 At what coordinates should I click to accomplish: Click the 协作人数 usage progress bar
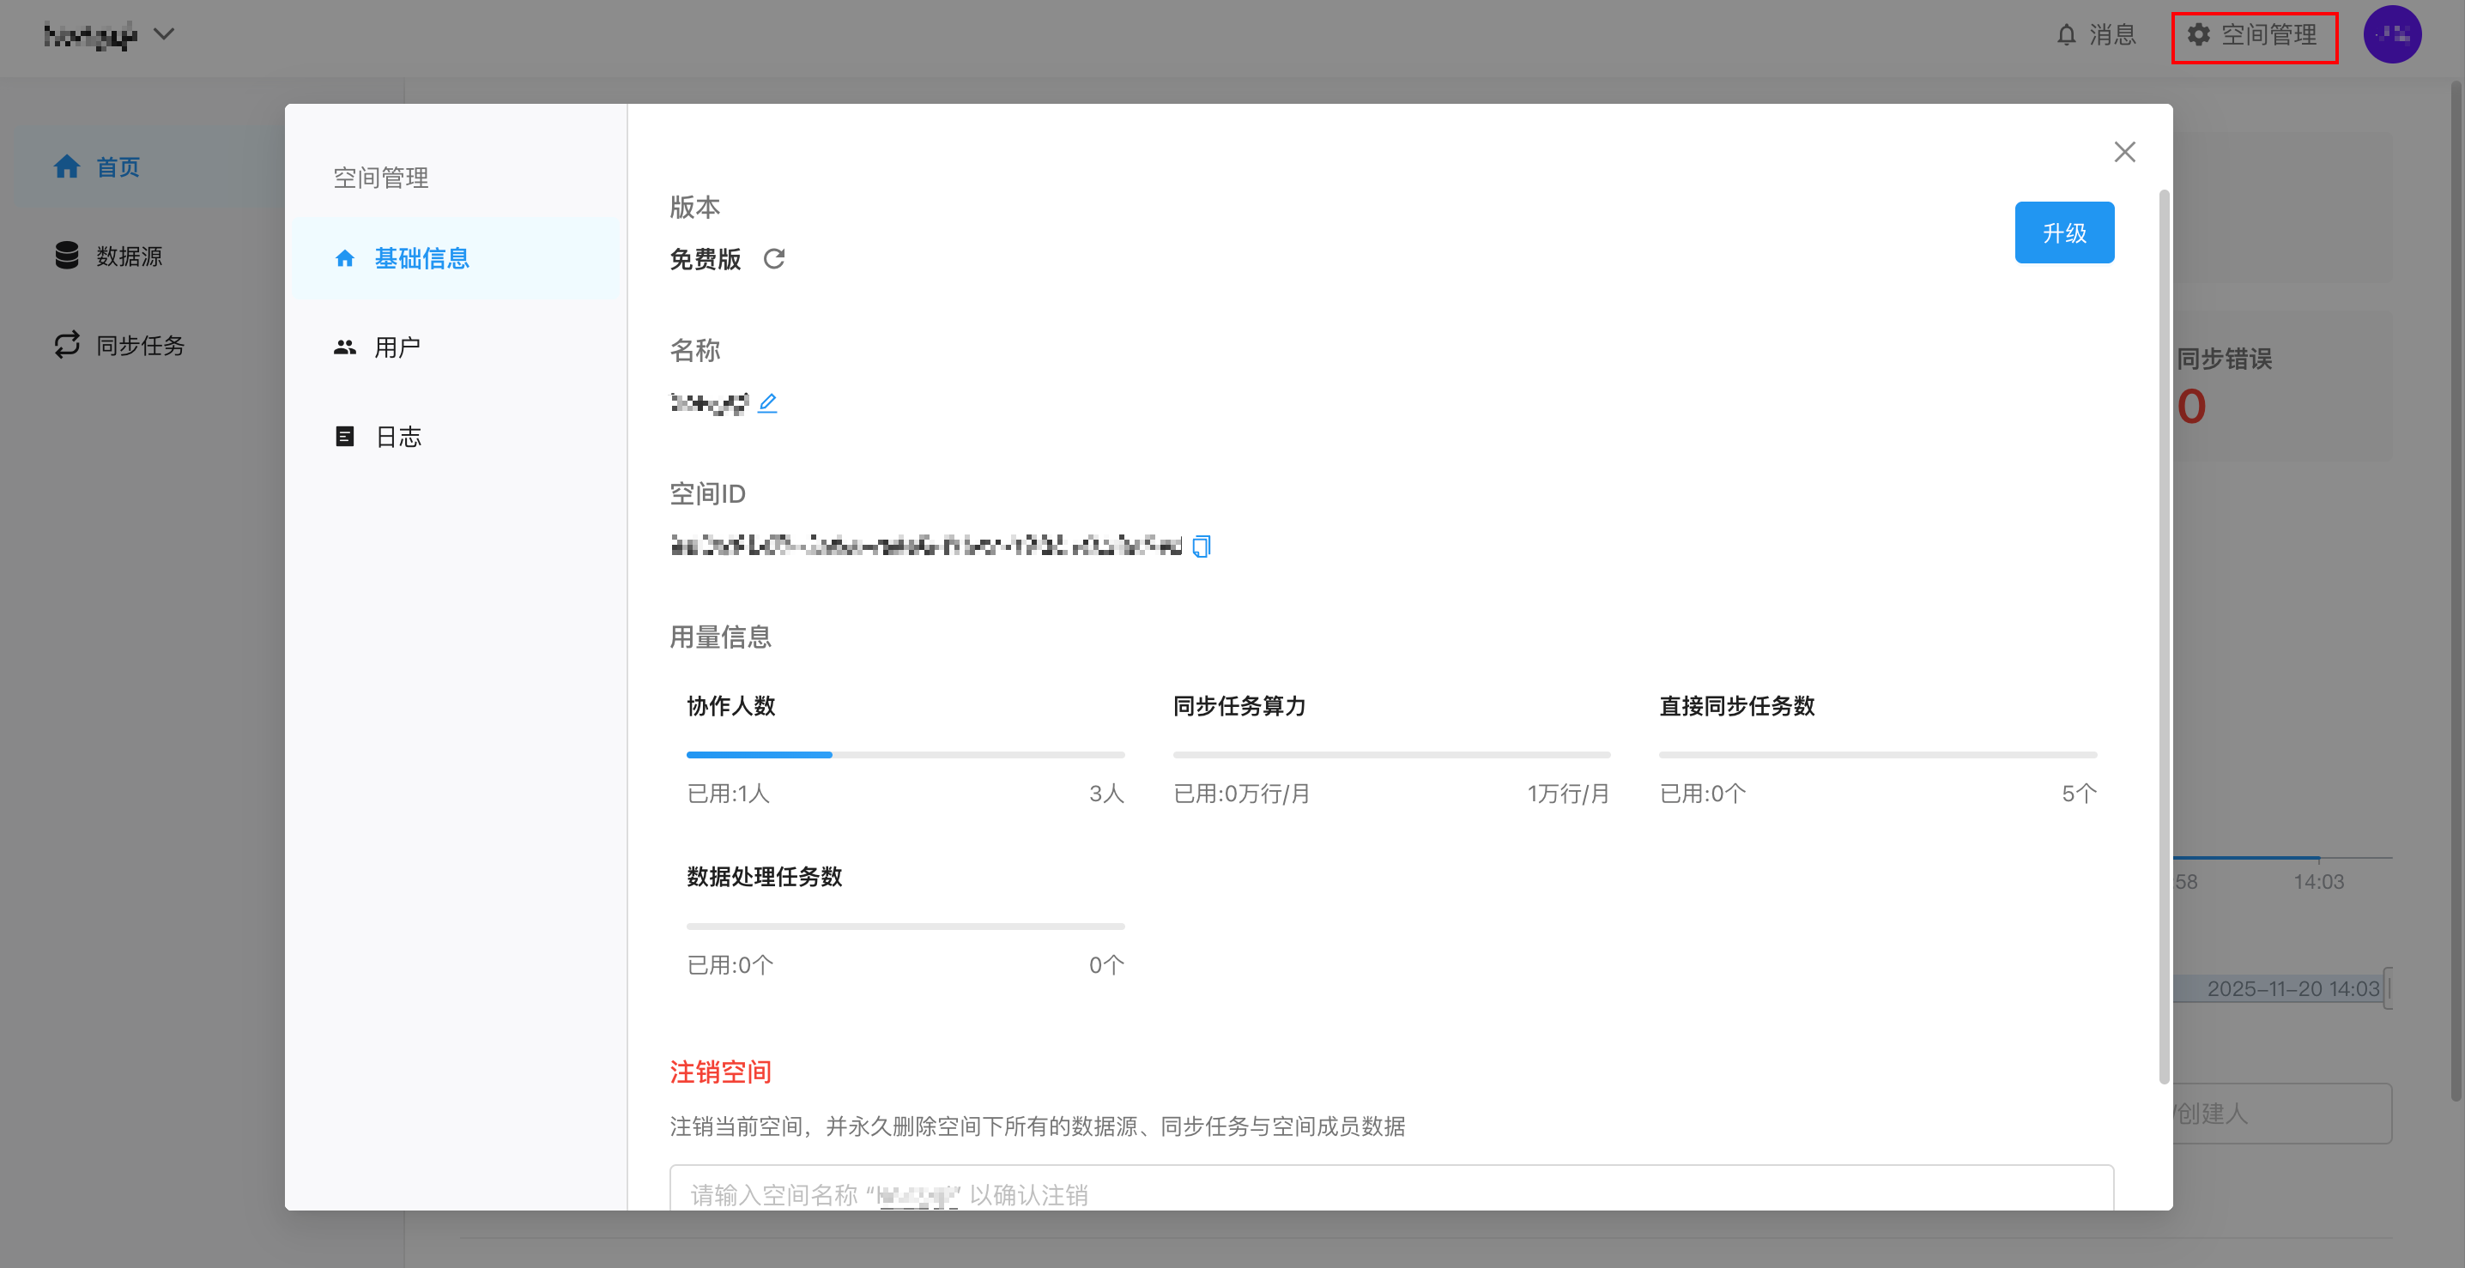click(905, 754)
